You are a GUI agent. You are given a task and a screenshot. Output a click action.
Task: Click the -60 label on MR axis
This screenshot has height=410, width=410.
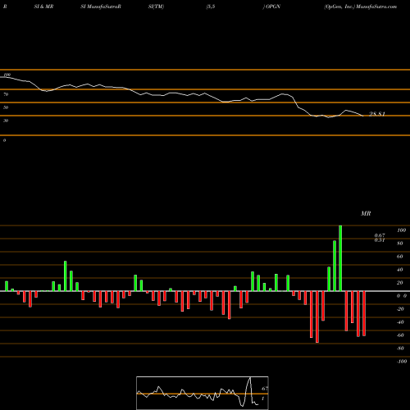(400, 335)
